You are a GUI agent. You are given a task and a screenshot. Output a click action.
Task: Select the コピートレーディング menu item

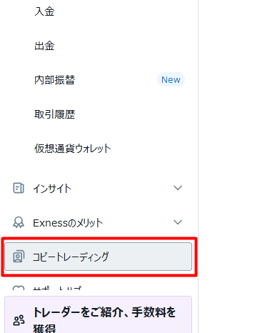(x=98, y=257)
